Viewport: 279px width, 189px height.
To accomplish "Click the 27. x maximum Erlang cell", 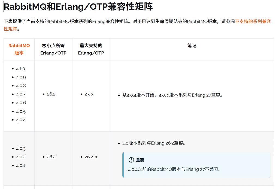I will pos(89,94).
